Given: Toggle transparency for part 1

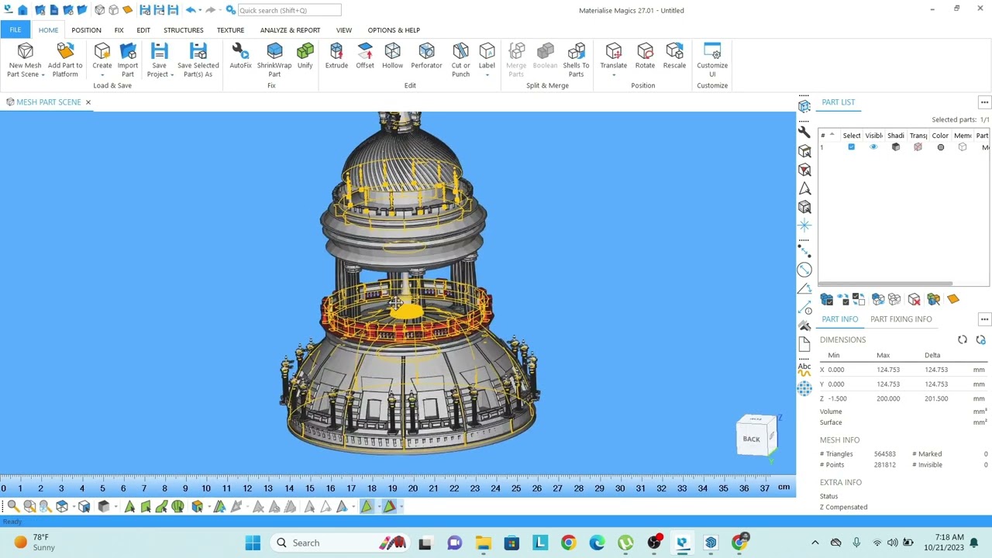Looking at the screenshot, I should pyautogui.click(x=918, y=147).
